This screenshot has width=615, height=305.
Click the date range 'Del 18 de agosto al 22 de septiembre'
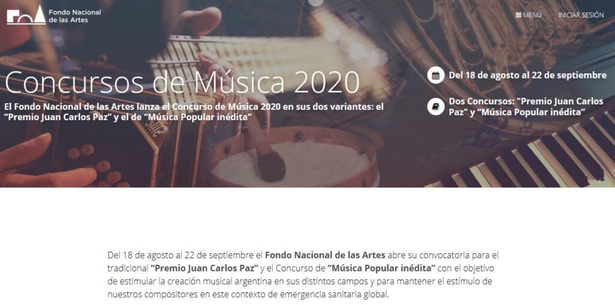tap(527, 75)
